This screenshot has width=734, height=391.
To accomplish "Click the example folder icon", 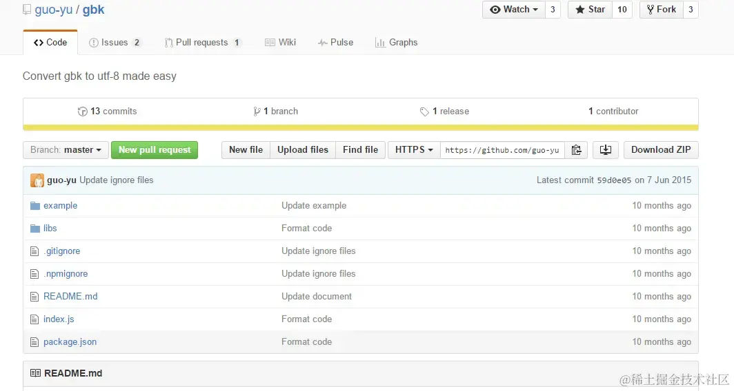I will point(35,206).
